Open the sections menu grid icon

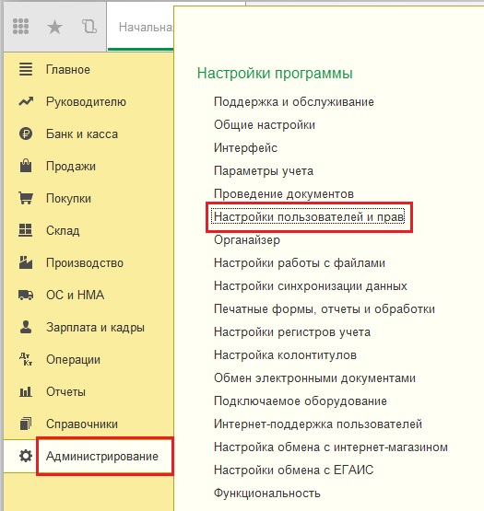pyautogui.click(x=20, y=27)
